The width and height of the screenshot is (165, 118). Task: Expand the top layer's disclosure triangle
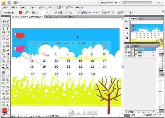click(133, 49)
